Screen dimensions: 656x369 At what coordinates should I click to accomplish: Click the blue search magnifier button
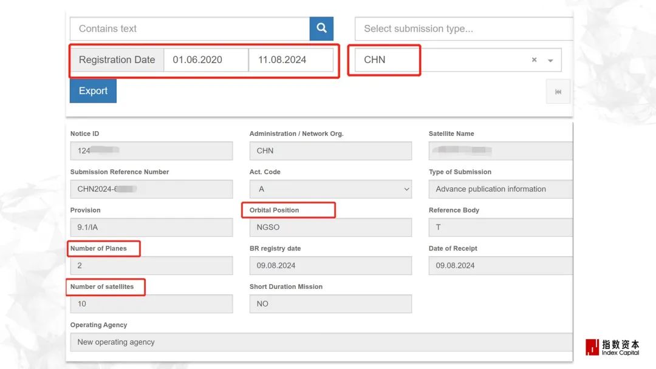coord(321,29)
